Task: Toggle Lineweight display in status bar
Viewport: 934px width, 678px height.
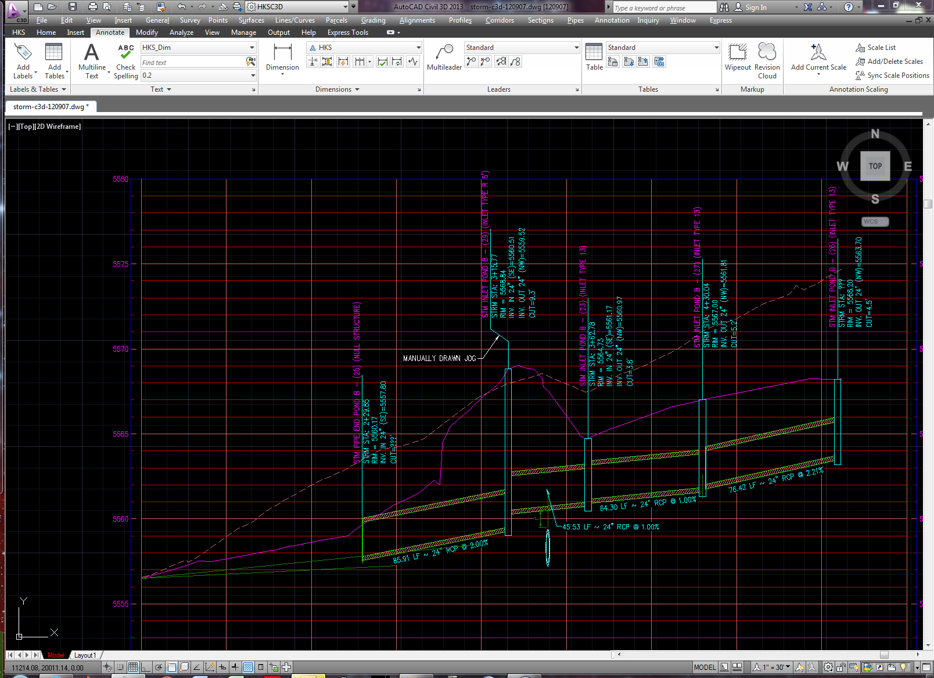Action: (x=235, y=668)
